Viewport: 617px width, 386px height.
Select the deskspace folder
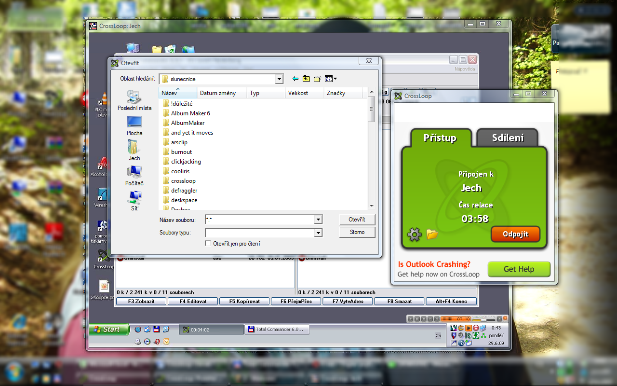point(180,200)
